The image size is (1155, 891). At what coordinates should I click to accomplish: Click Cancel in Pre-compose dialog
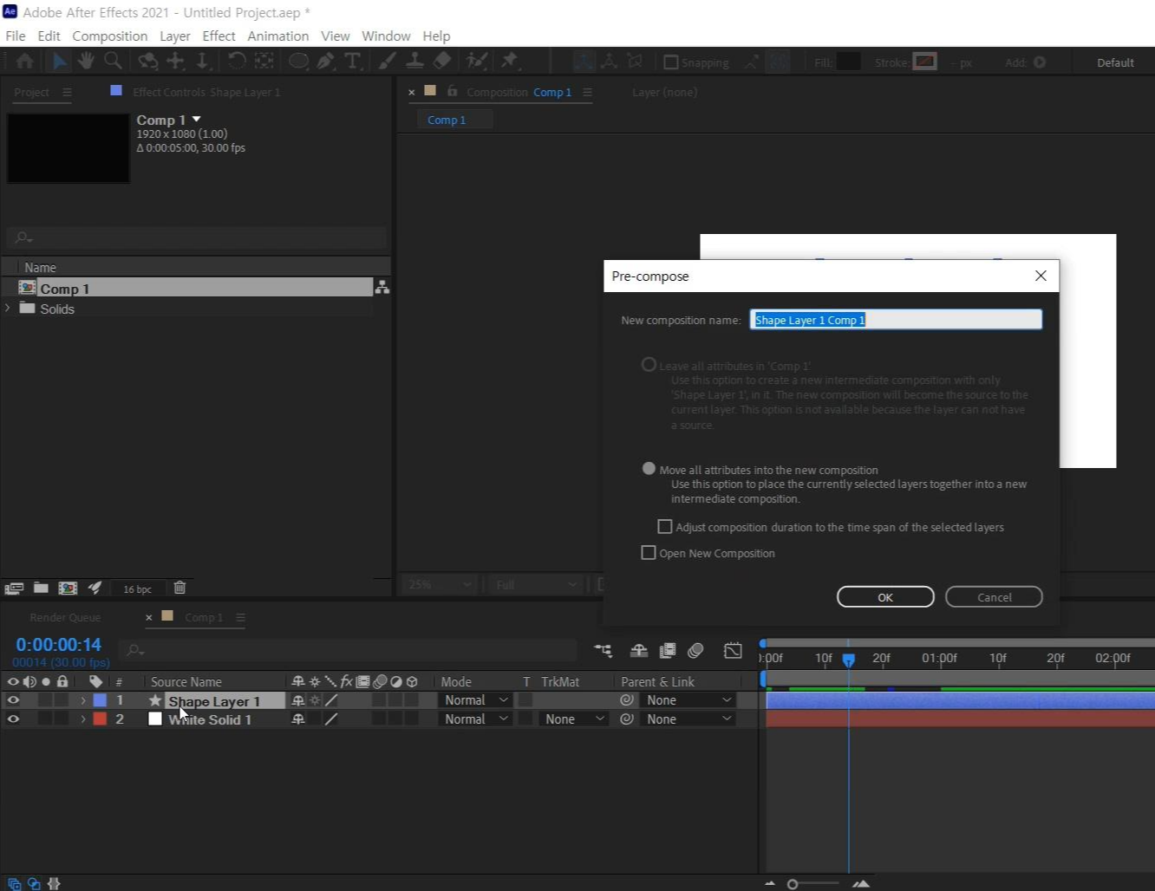pyautogui.click(x=994, y=596)
